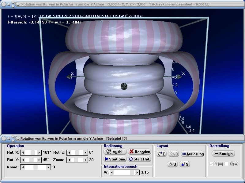Open the Auflösung resolution settings

point(193,154)
